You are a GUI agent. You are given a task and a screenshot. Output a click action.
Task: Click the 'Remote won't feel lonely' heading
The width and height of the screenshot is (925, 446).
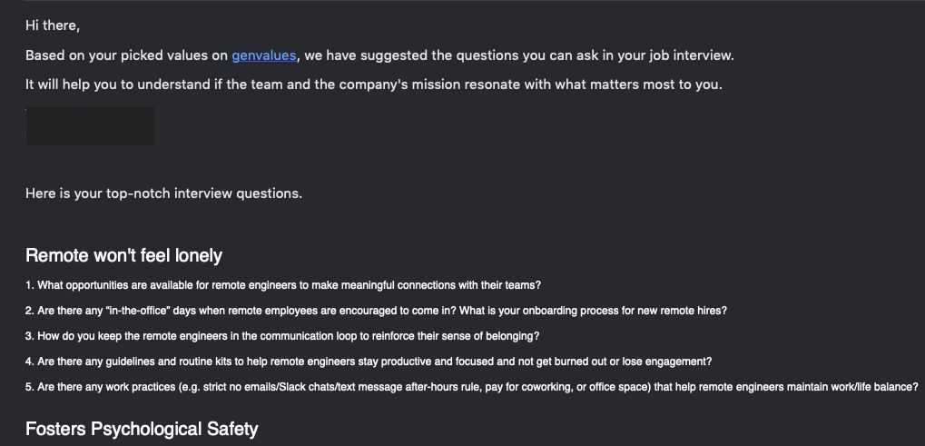[123, 255]
